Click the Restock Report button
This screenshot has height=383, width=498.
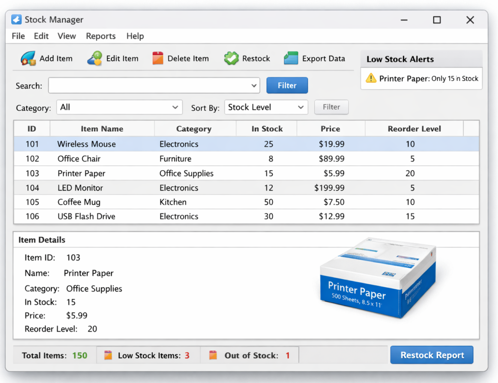[432, 355]
